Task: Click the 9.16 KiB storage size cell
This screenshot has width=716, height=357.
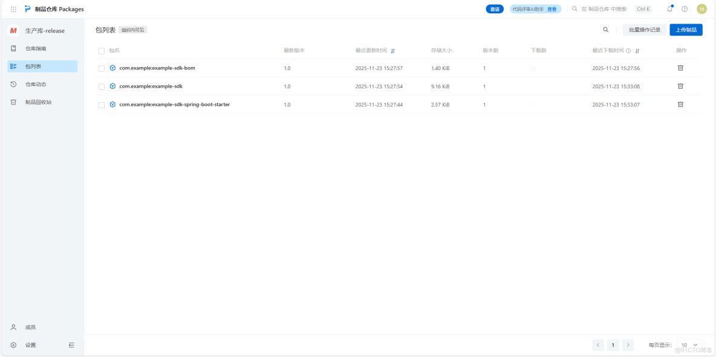Action: 440,86
